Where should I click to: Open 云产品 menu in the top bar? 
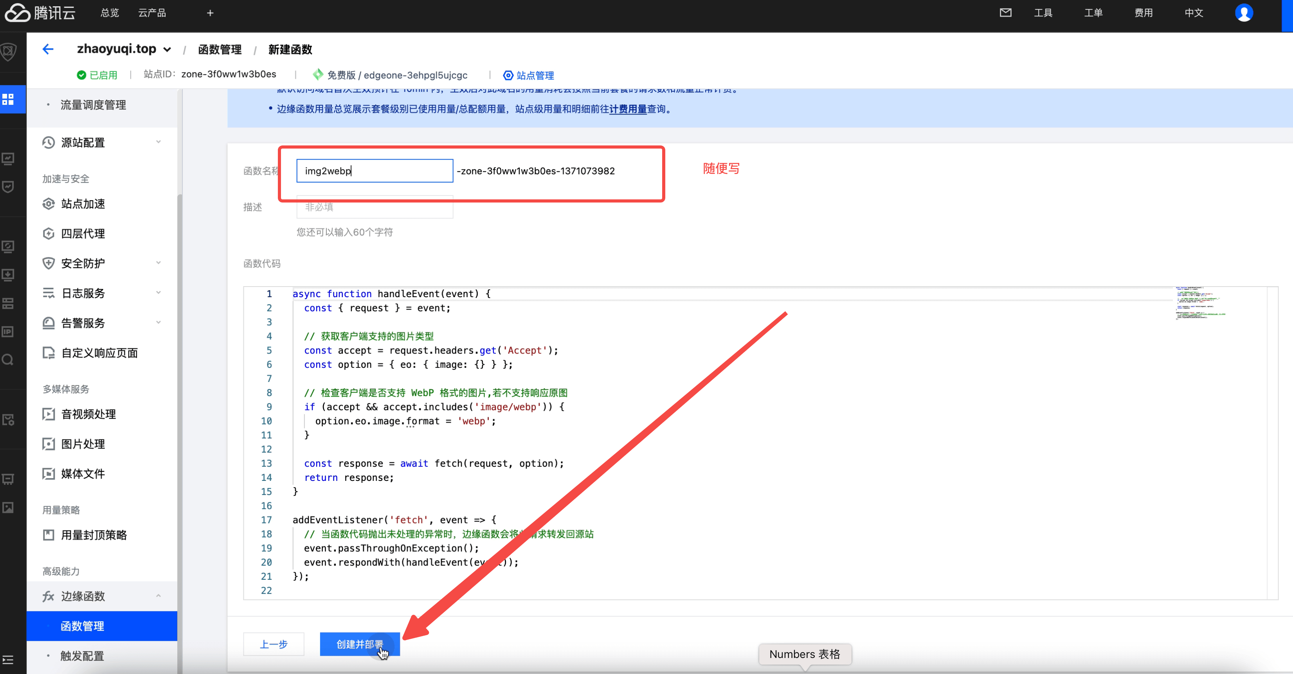[x=152, y=13]
